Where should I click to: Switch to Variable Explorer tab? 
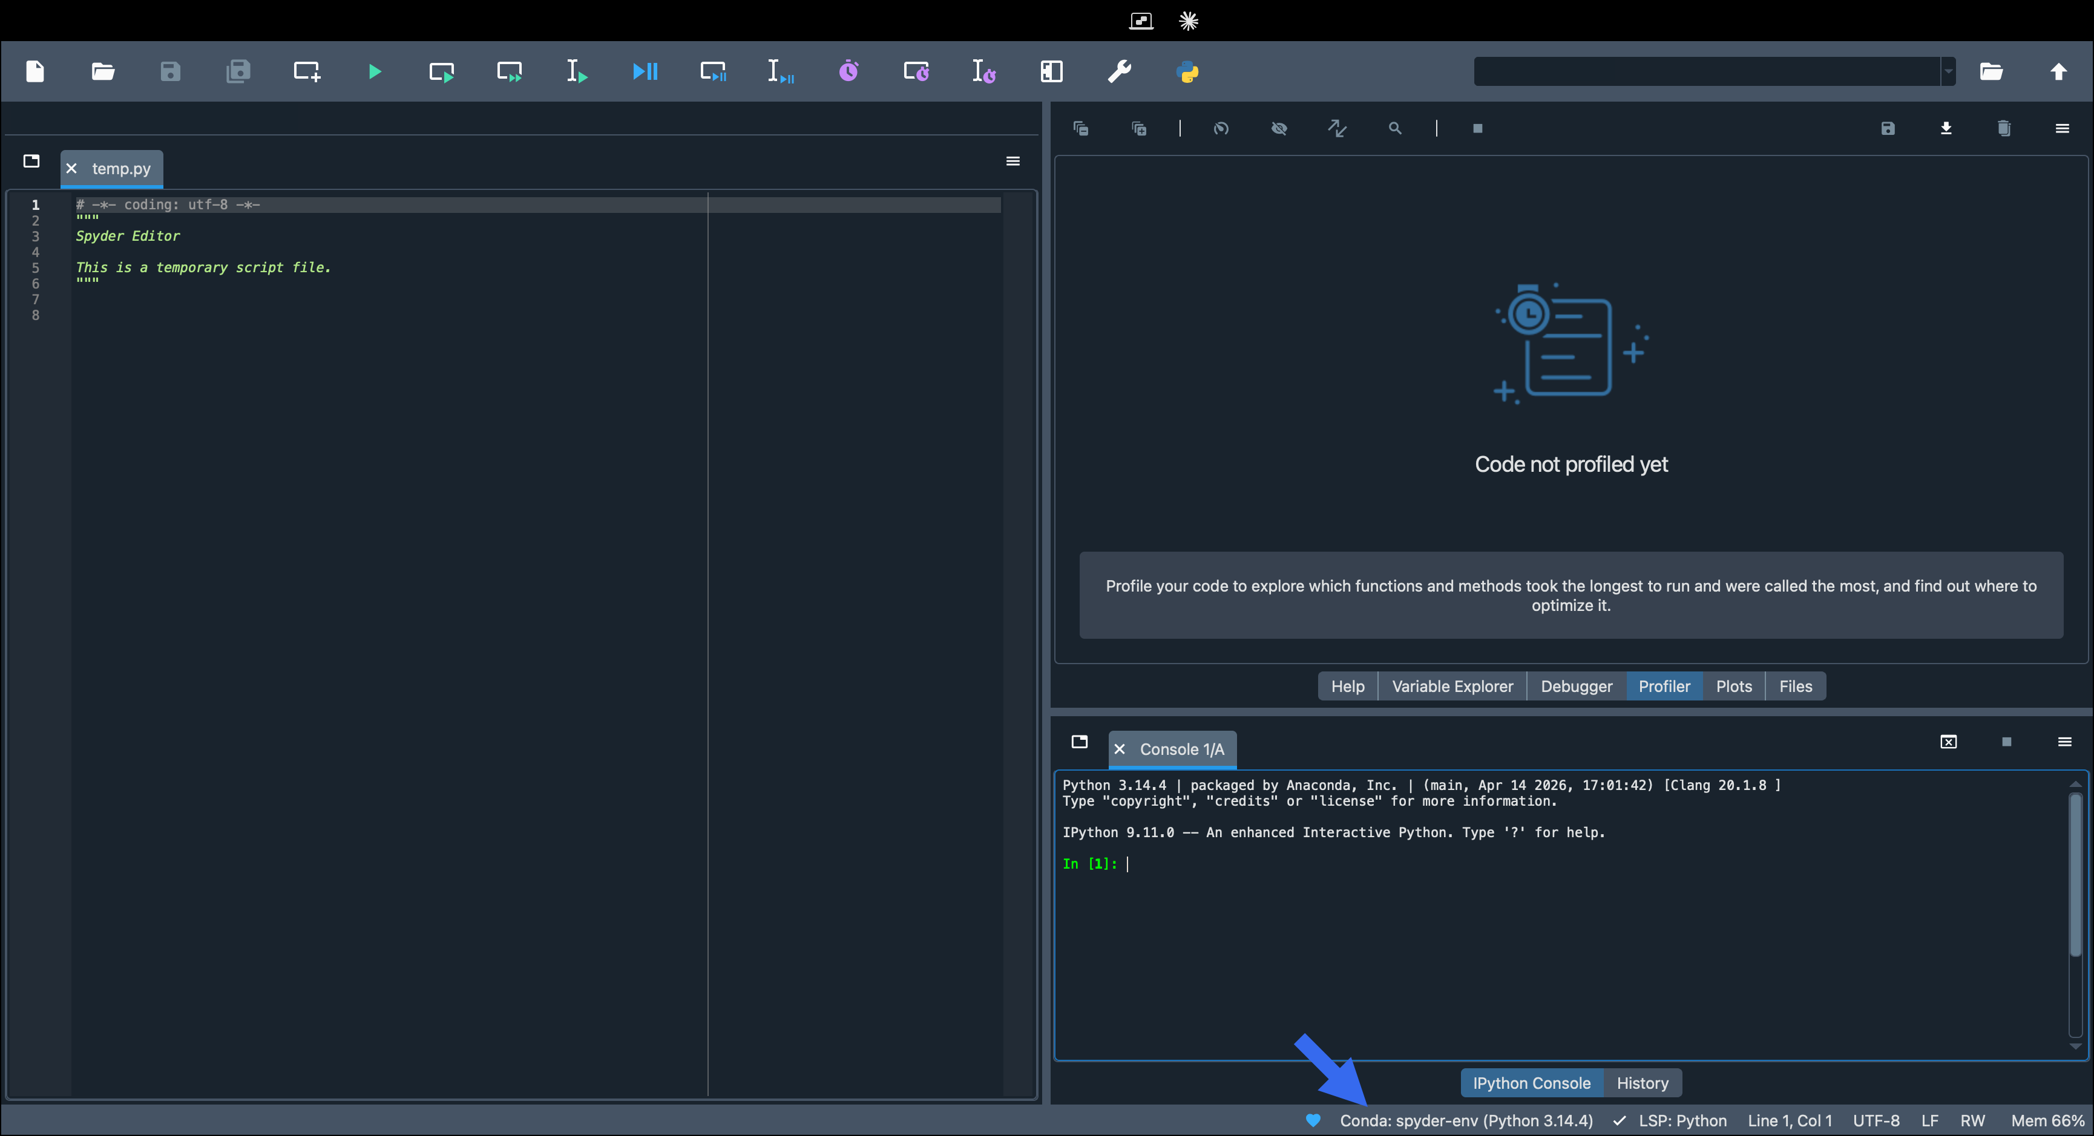coord(1452,686)
